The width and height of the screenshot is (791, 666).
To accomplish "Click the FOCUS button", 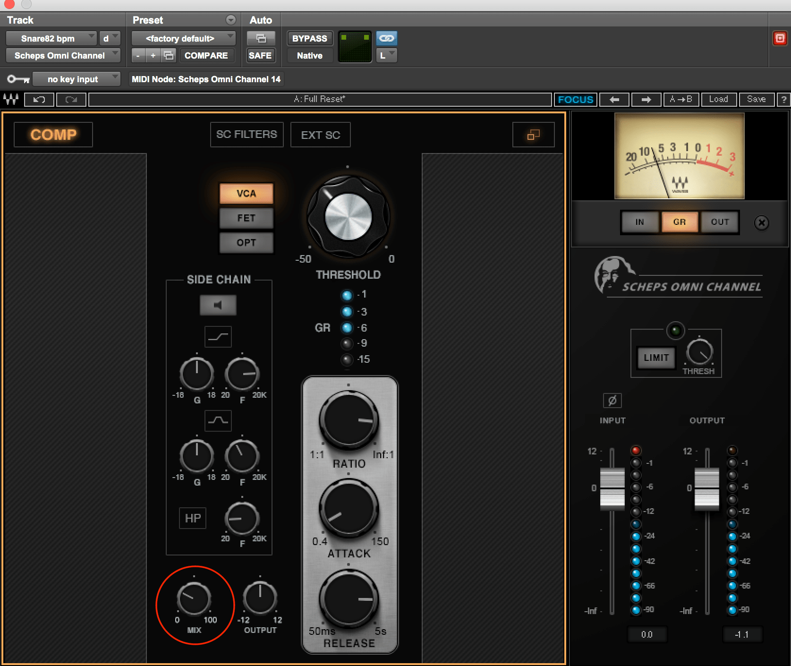I will click(575, 99).
